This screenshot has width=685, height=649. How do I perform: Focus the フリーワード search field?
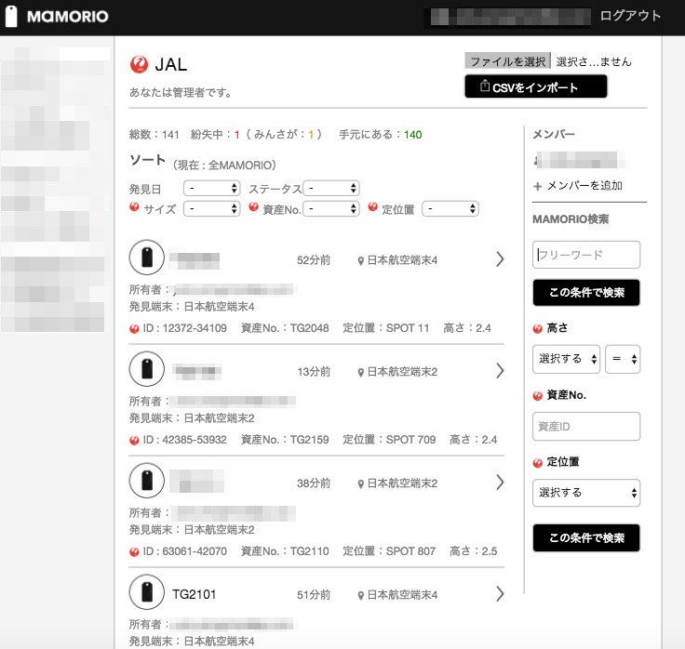point(586,255)
